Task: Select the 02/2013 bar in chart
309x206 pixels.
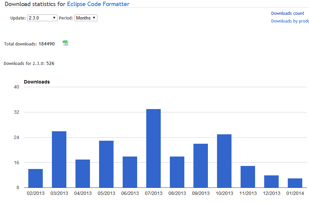Action: (35, 178)
